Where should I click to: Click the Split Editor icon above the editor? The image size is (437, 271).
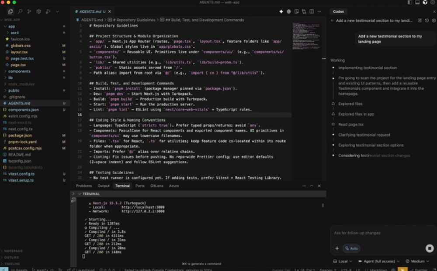click(312, 12)
